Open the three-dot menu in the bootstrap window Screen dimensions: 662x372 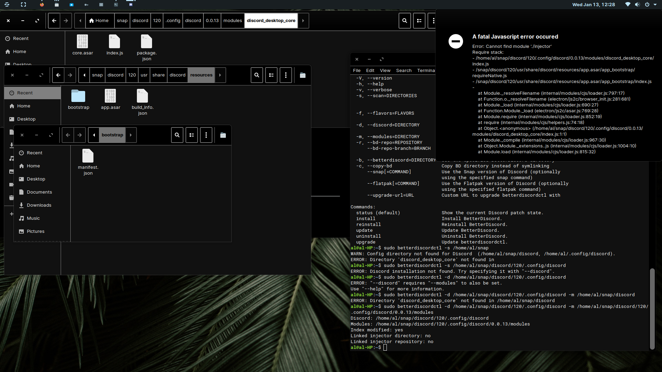[x=206, y=135]
